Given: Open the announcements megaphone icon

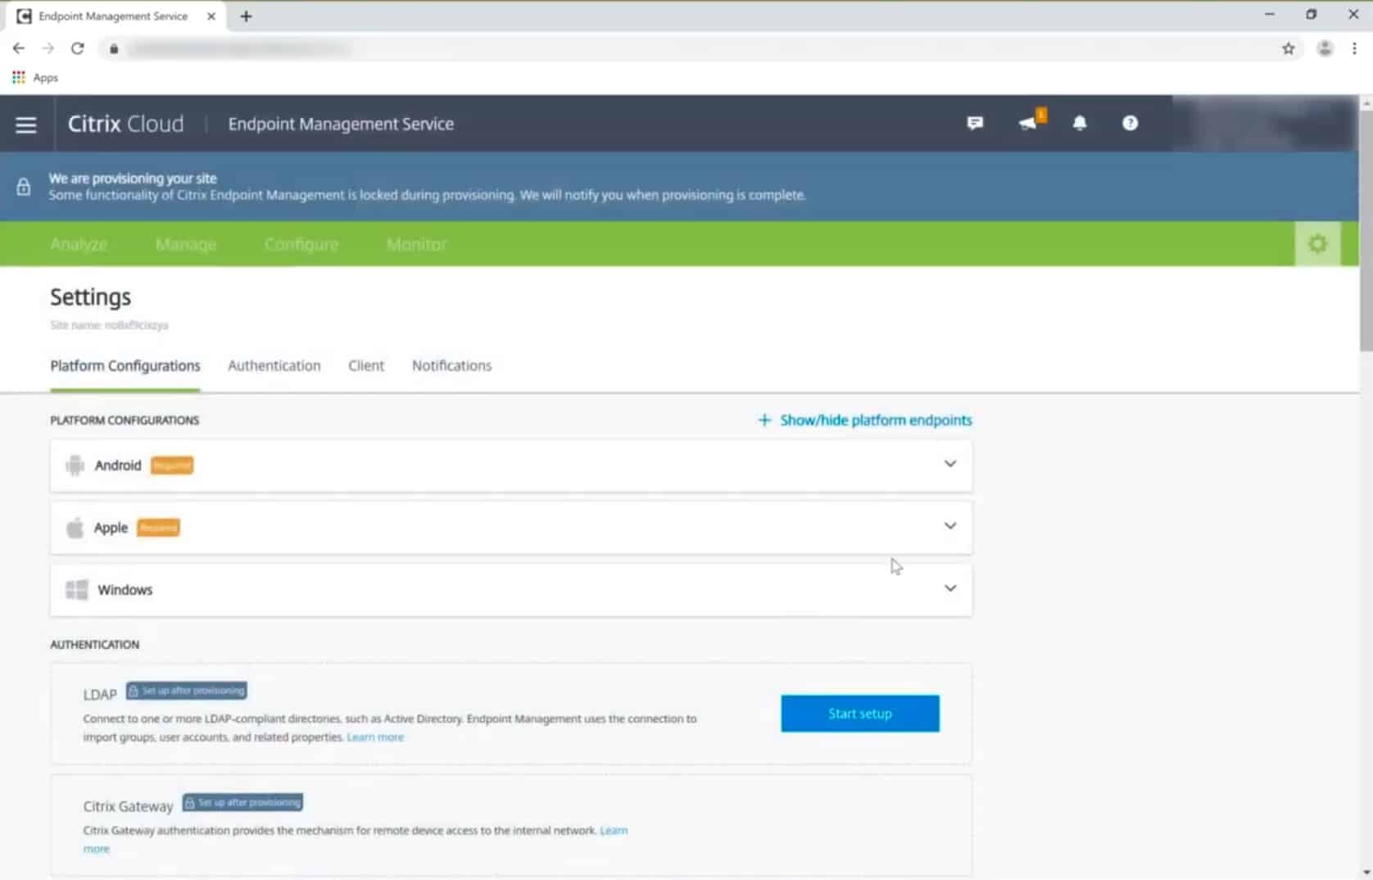Looking at the screenshot, I should tap(1031, 121).
